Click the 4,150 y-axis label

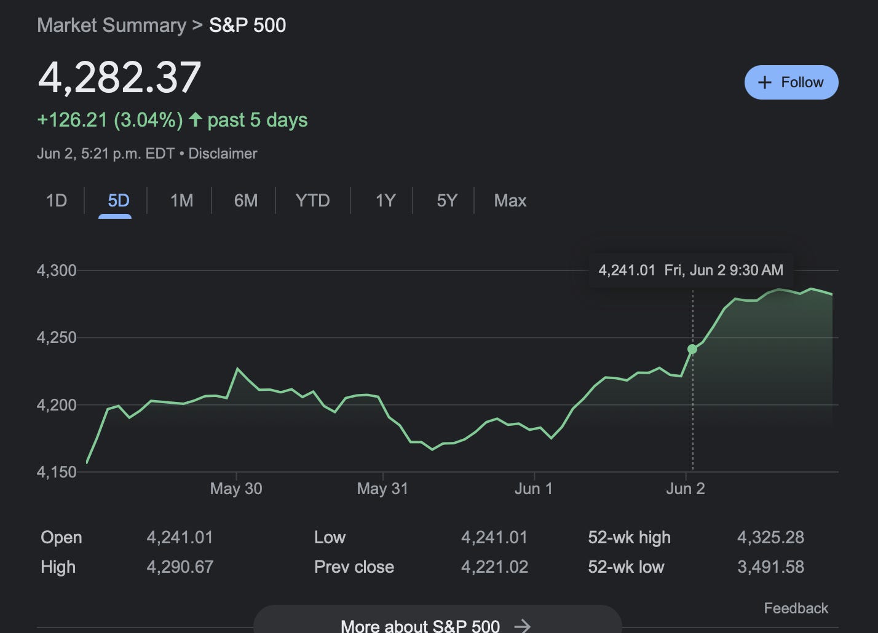point(57,472)
